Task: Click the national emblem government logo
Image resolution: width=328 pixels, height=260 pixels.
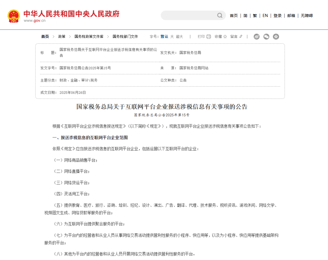Action: coord(13,15)
